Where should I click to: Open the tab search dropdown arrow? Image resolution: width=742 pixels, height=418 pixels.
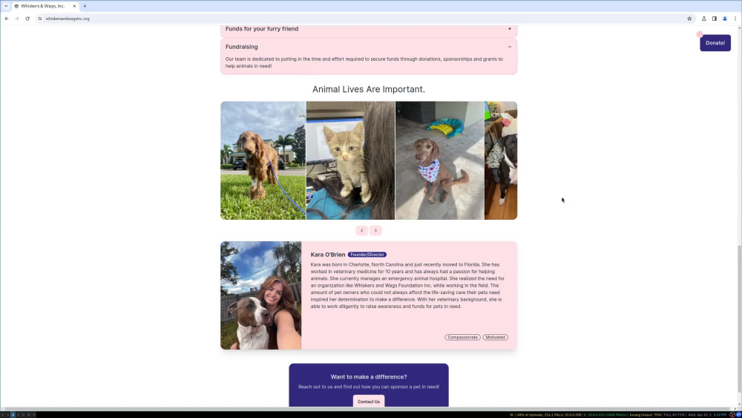click(x=6, y=6)
